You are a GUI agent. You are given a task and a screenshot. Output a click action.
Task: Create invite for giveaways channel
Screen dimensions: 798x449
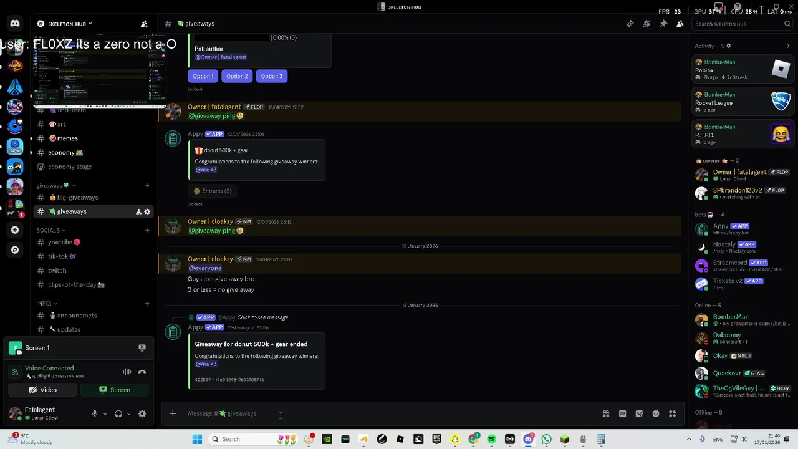(x=138, y=212)
